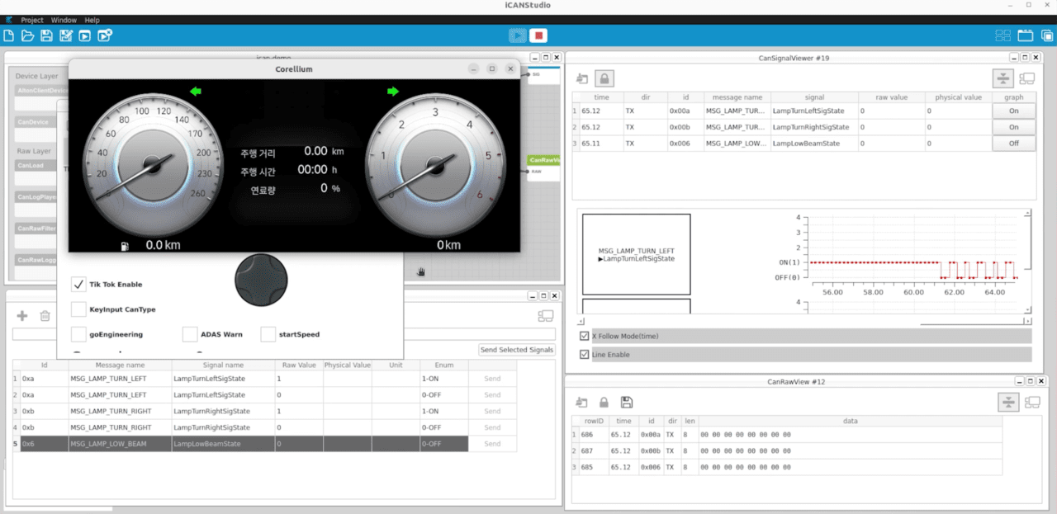
Task: Click the save icon in CanRawView panel
Action: 627,402
